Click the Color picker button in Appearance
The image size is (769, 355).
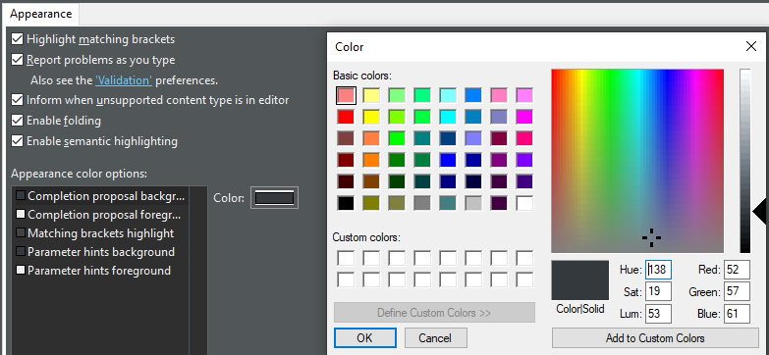point(274,198)
